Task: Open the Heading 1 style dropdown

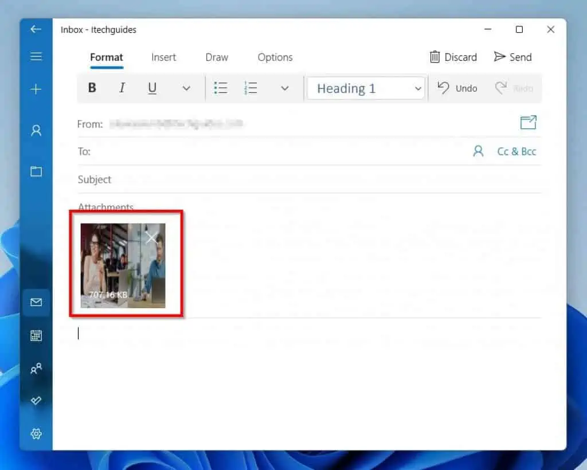Action: pos(366,88)
